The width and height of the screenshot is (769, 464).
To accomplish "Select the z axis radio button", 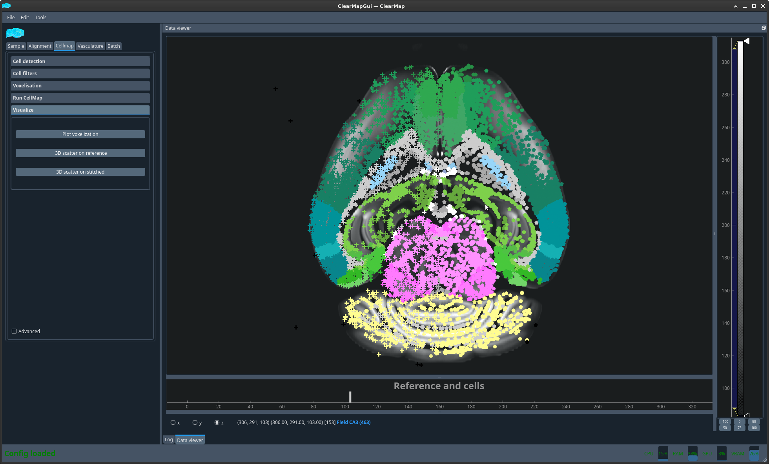I will [217, 422].
